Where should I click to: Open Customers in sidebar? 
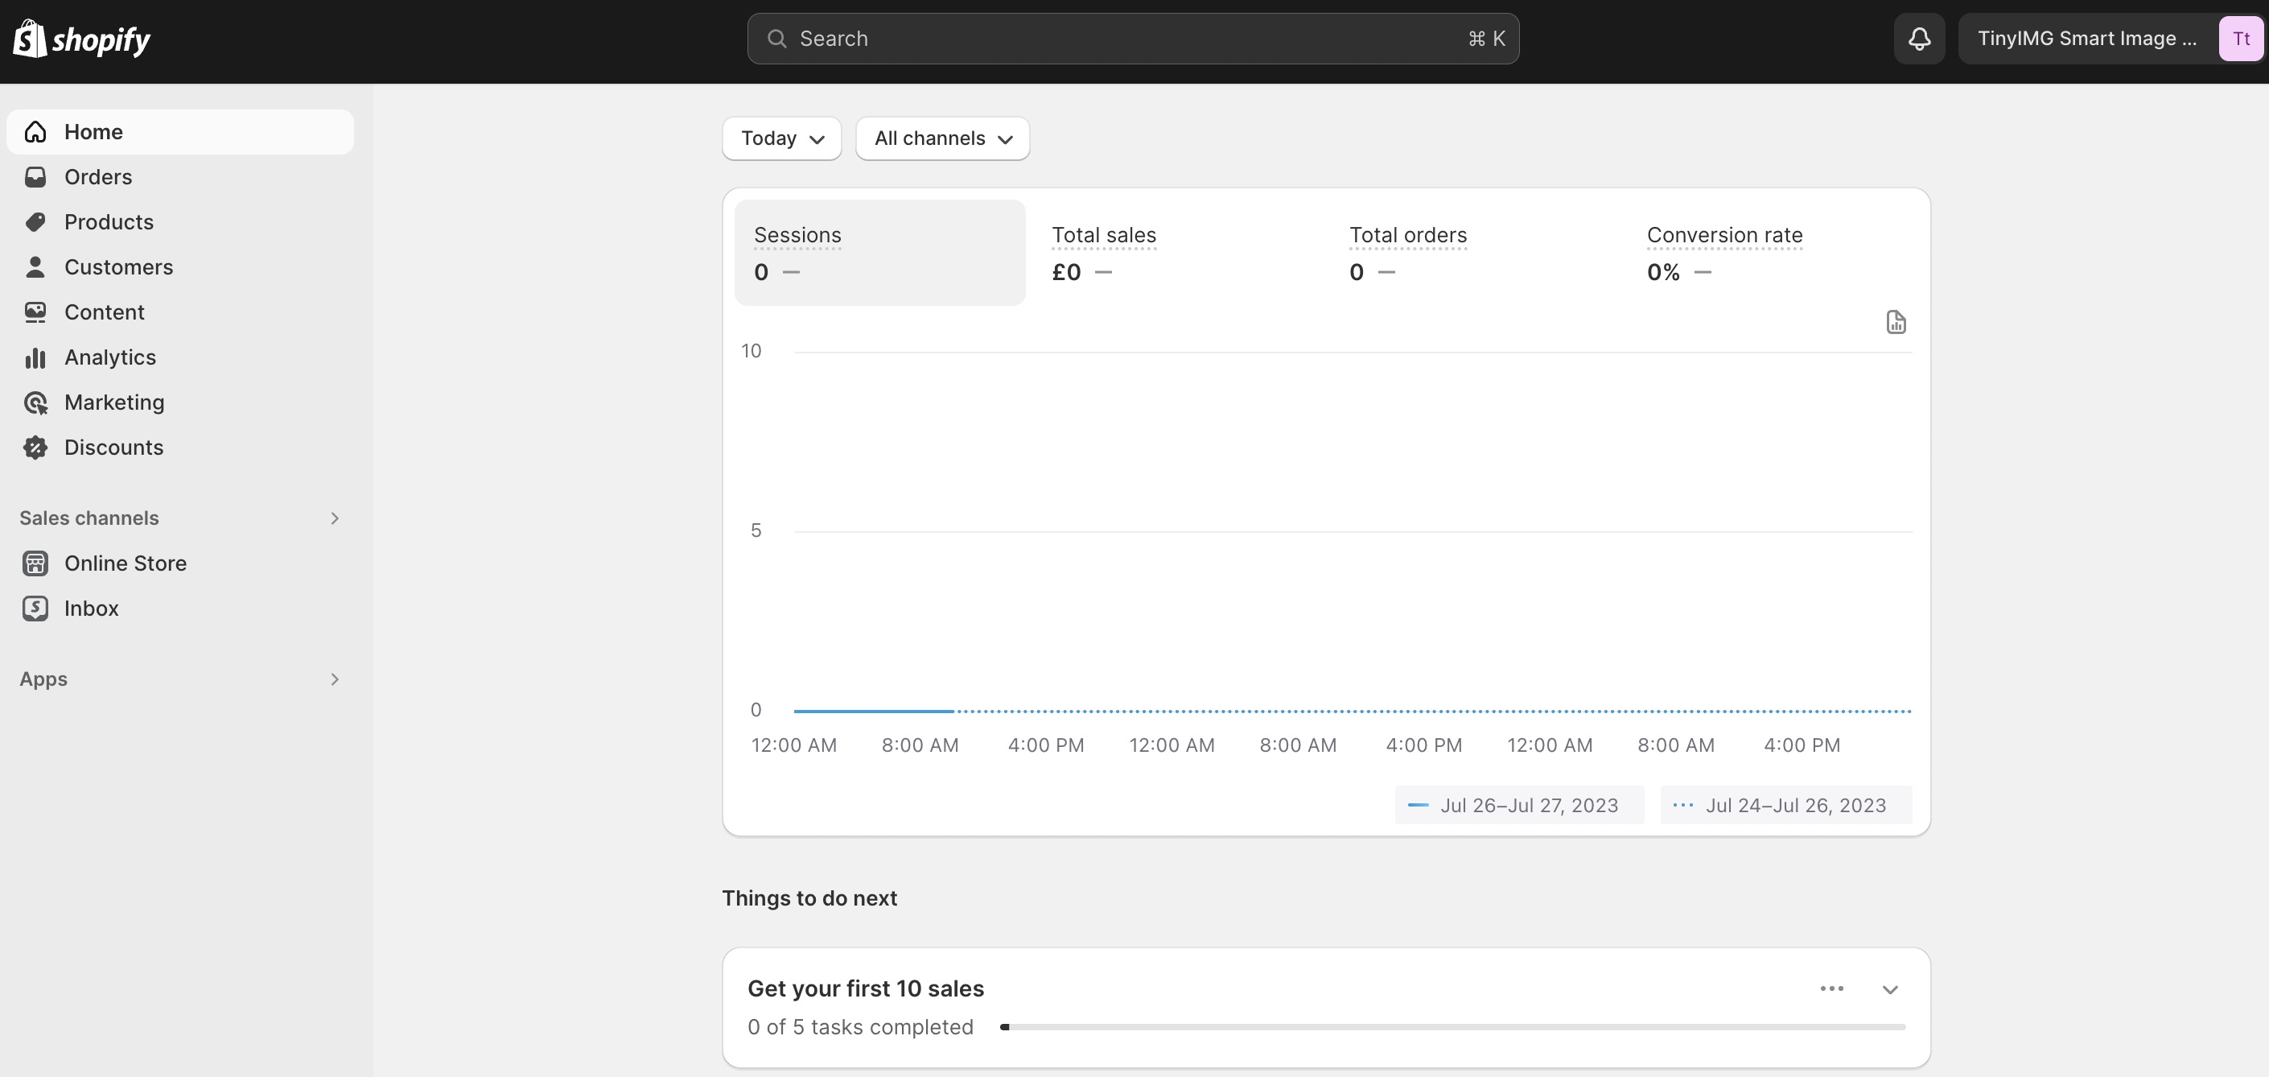coord(180,267)
